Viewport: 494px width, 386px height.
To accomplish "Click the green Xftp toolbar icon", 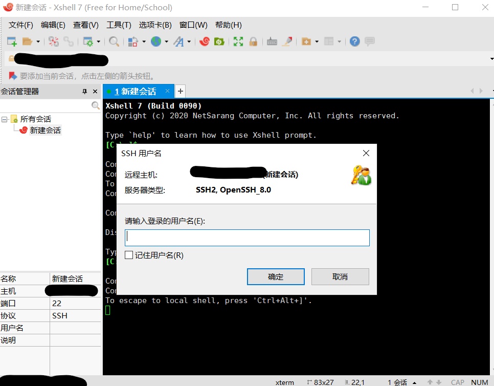I will (x=219, y=41).
